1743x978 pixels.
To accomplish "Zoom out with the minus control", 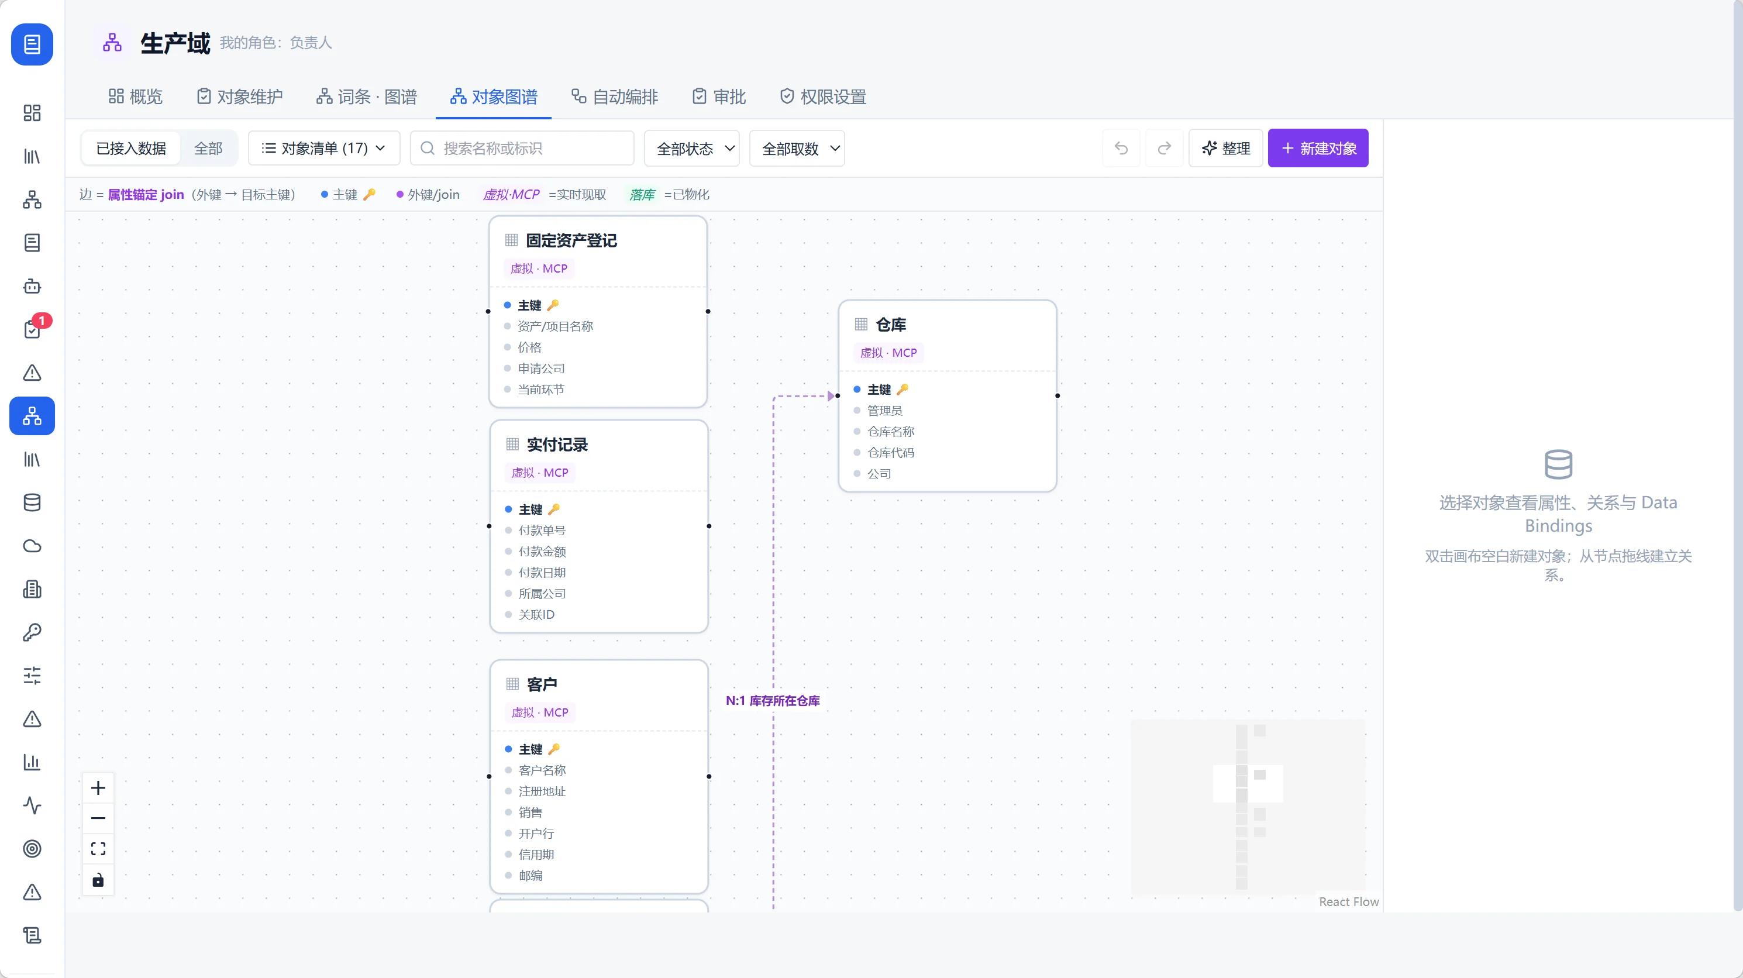I will [98, 818].
